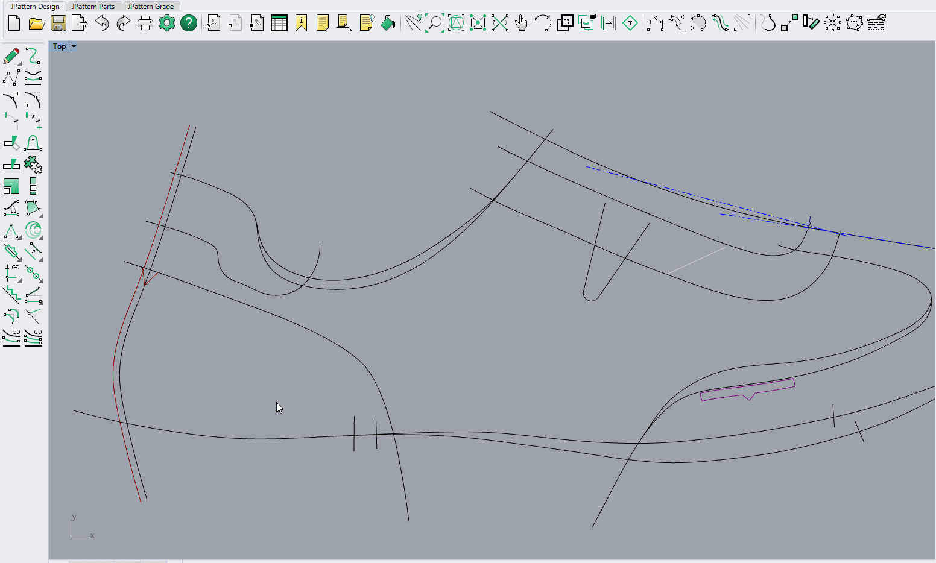This screenshot has width=936, height=563.
Task: Click the horizontal dimension tool icon
Action: coord(654,24)
